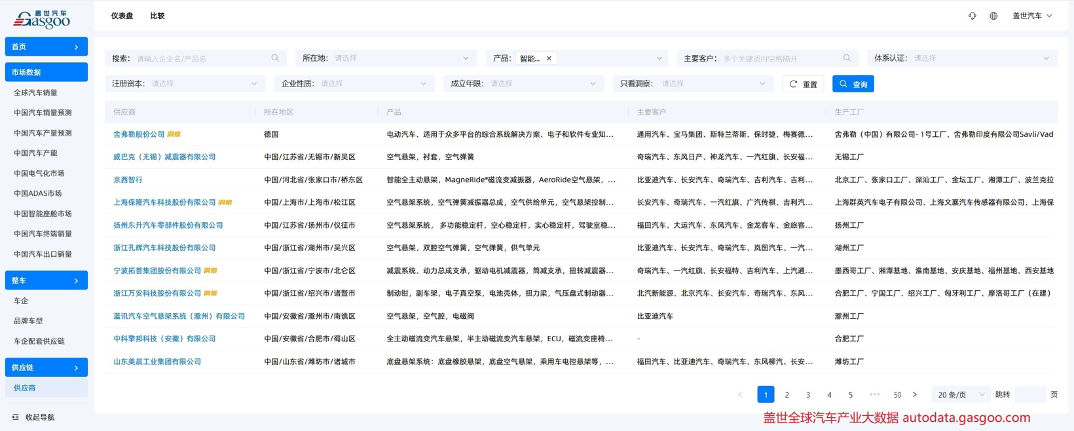Remove the 智能... product filter tag
The image size is (1074, 431).
(x=549, y=58)
